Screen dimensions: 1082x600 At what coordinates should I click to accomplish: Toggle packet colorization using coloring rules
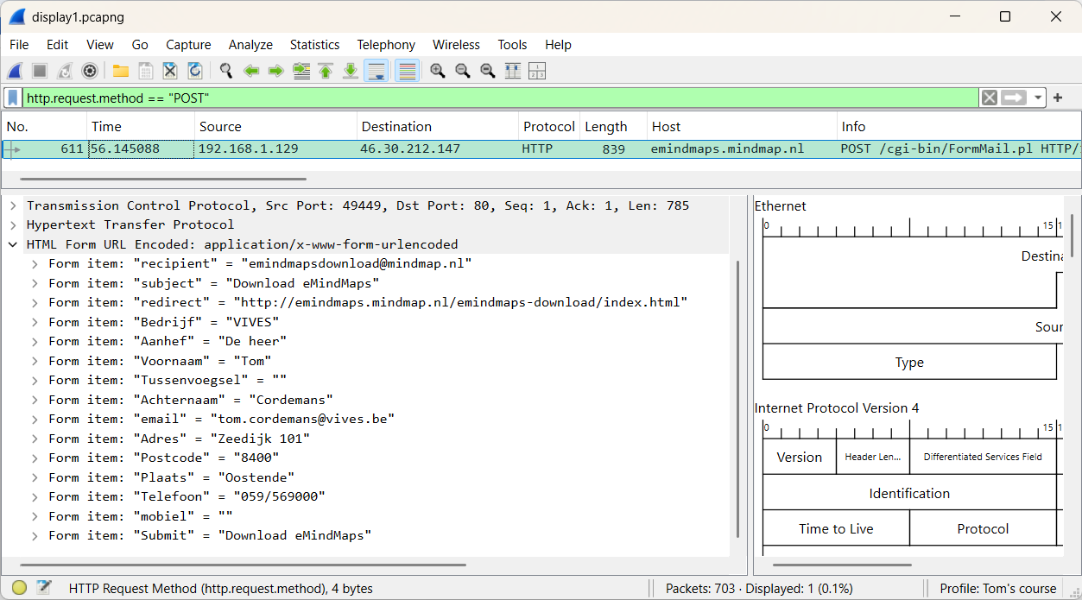click(408, 71)
